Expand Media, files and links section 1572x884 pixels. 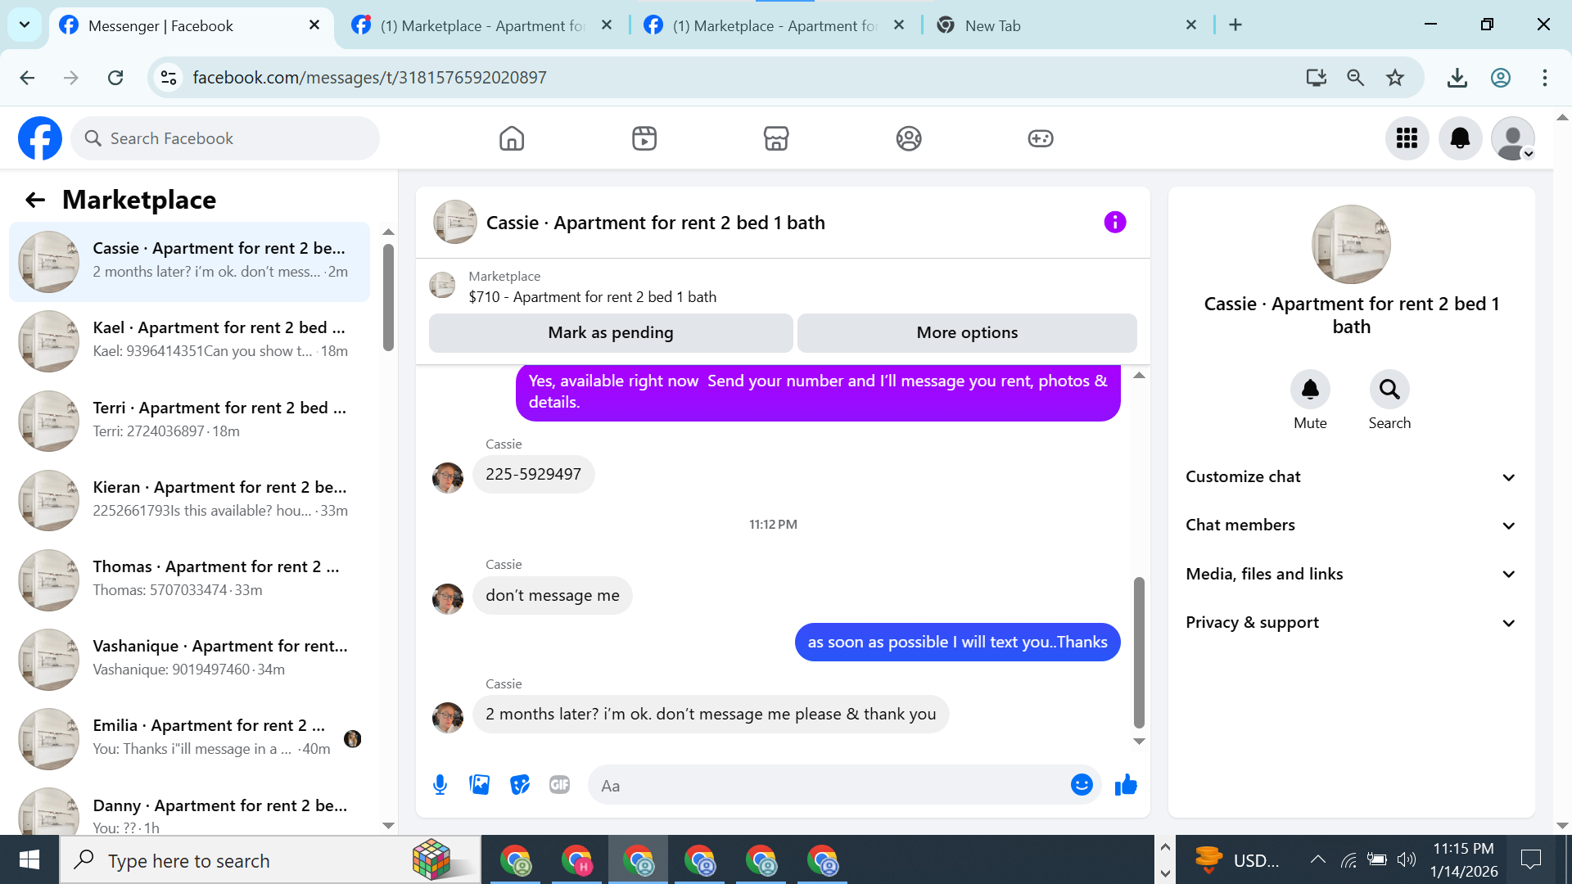coord(1351,574)
